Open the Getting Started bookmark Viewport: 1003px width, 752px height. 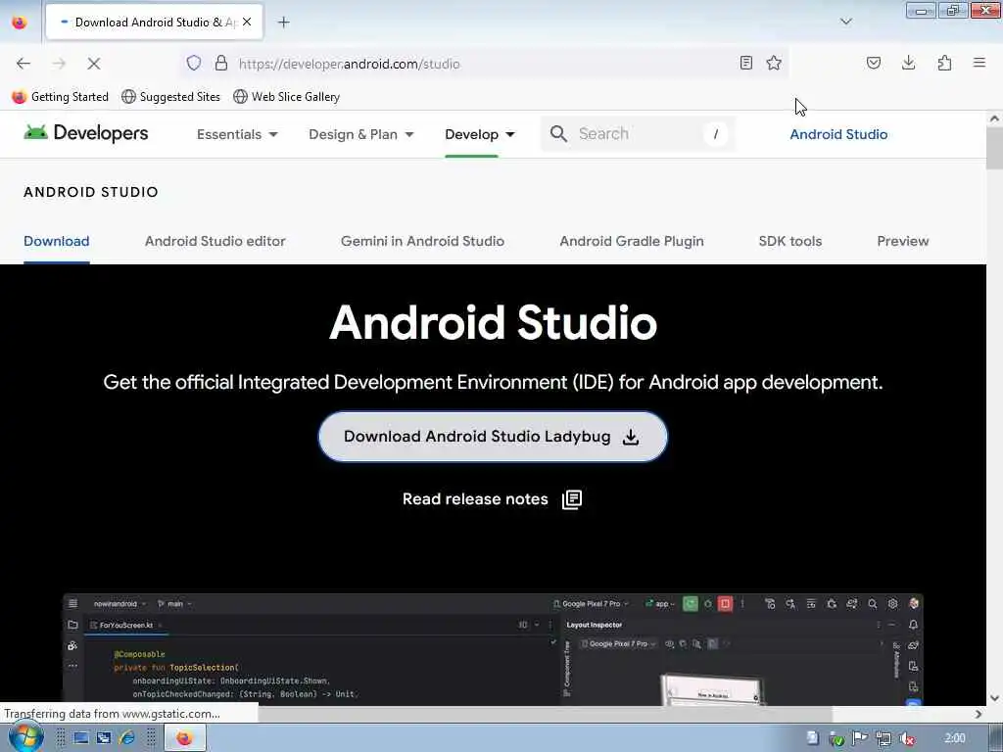pos(60,97)
